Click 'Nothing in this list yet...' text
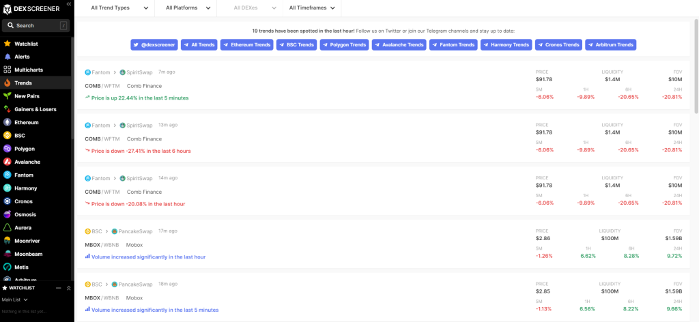The height and width of the screenshot is (322, 699). 24,311
